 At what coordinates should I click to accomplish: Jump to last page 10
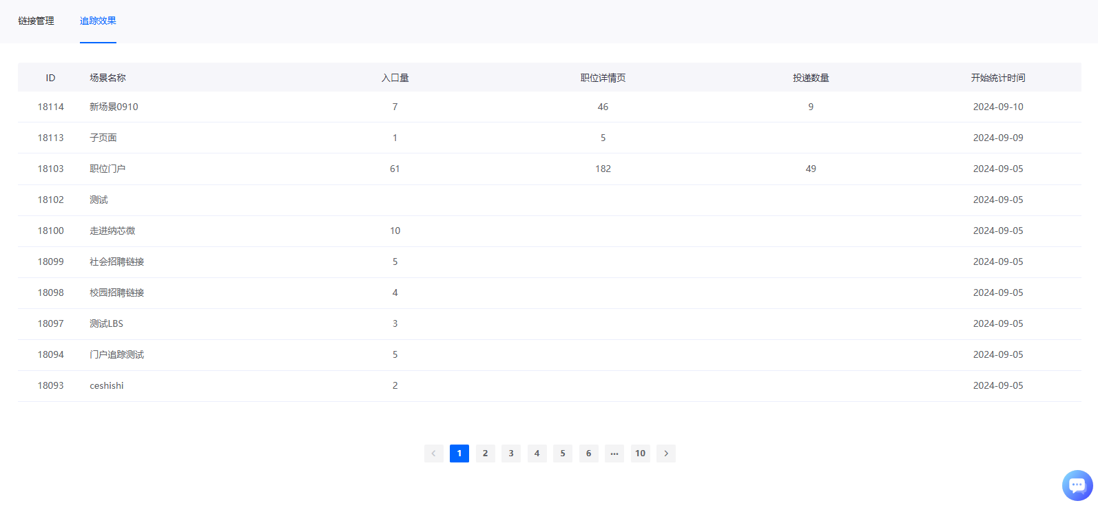point(641,454)
